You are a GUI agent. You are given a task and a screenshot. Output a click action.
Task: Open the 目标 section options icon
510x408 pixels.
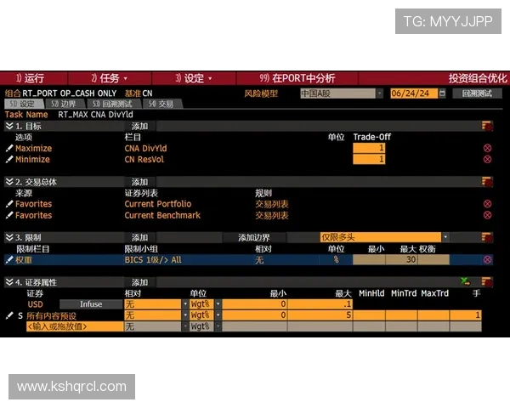[x=487, y=126]
